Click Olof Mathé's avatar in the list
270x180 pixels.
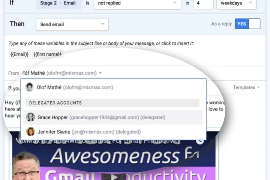pyautogui.click(x=29, y=87)
